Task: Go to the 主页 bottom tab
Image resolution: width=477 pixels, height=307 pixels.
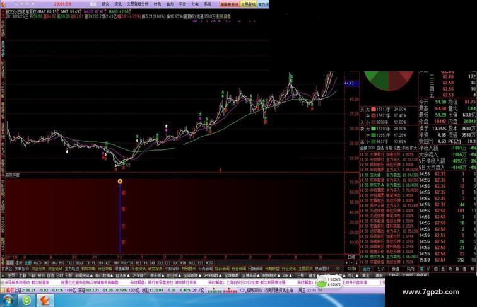Action: [x=11, y=275]
